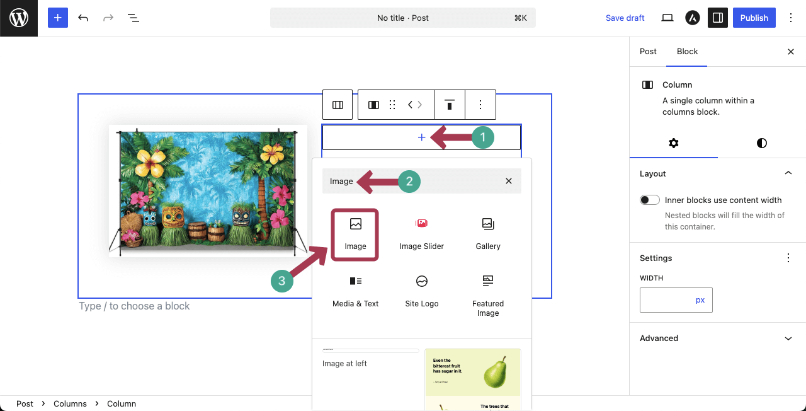Open the WordPress dashboard logo
This screenshot has width=806, height=411.
pos(19,18)
